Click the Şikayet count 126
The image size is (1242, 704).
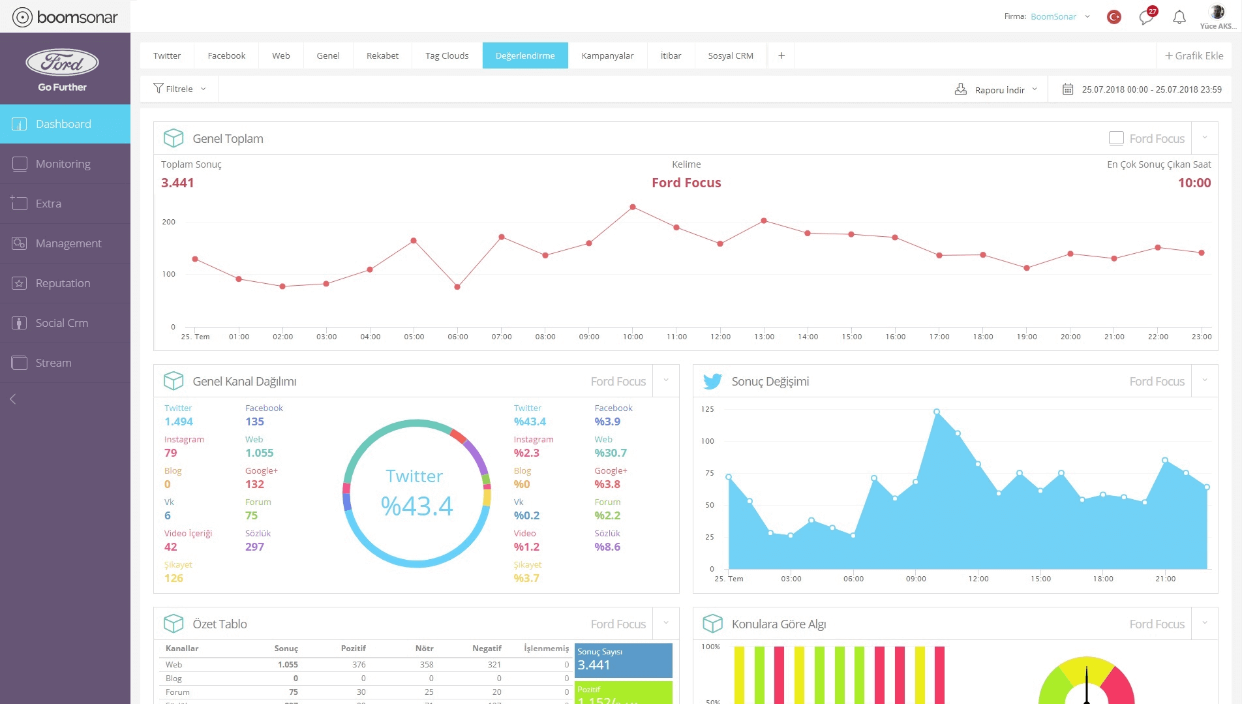pyautogui.click(x=174, y=578)
